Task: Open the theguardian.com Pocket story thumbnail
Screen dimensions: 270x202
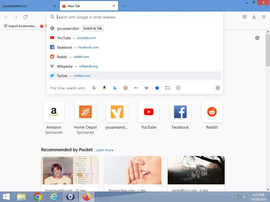Action: (133, 170)
